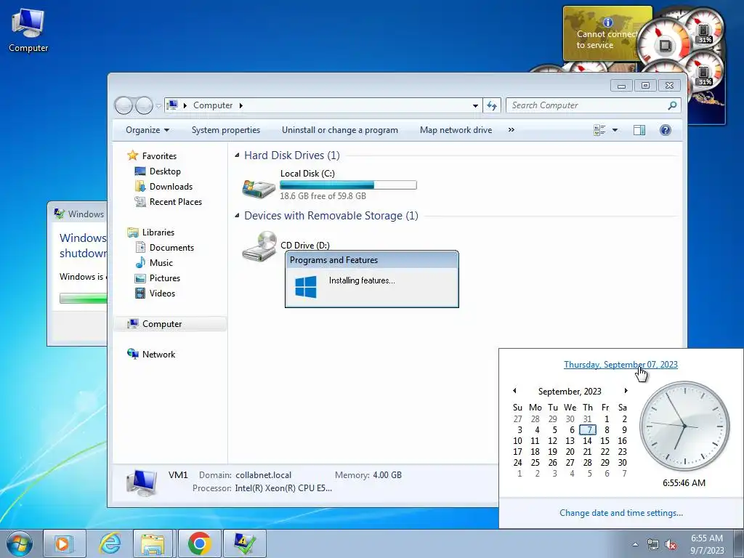This screenshot has height=558, width=744.
Task: Click the VM1 computer details icon
Action: pyautogui.click(x=142, y=482)
